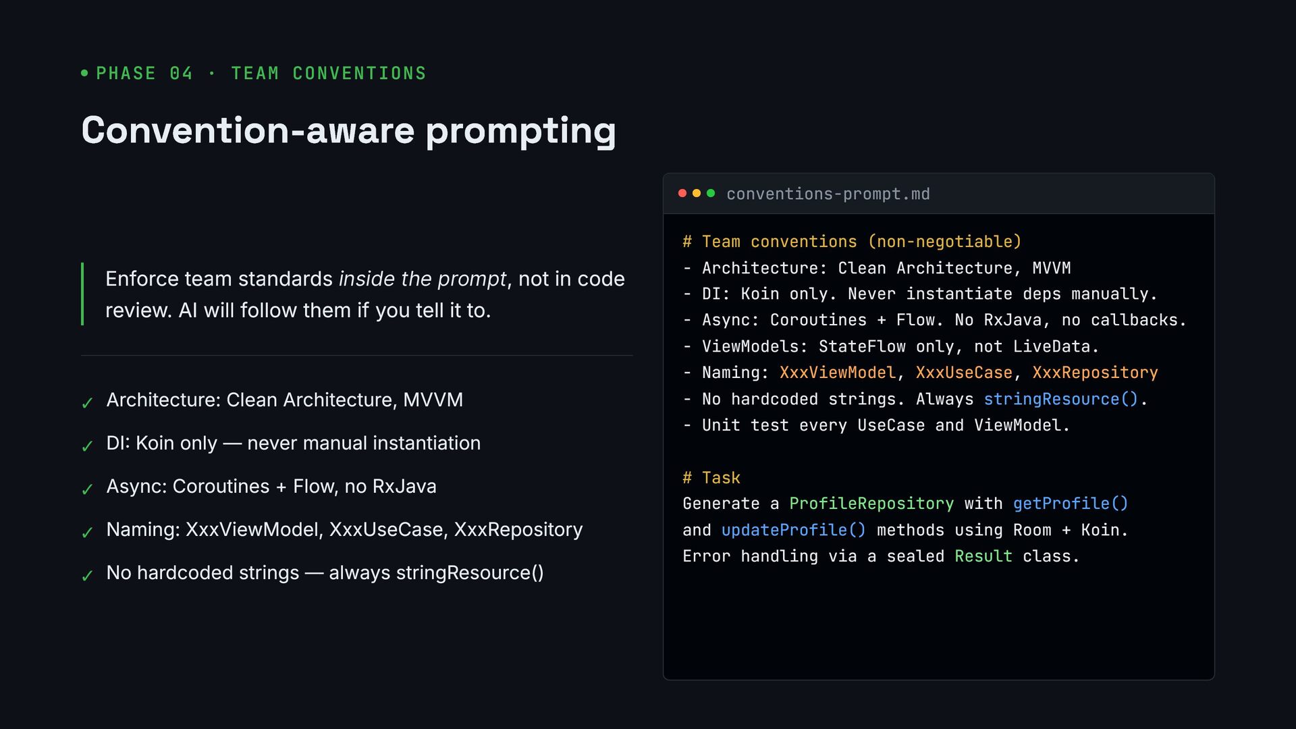Screen dimensions: 1296x729
Task: Click the green vertical bar beside the quote
Action: click(82, 294)
